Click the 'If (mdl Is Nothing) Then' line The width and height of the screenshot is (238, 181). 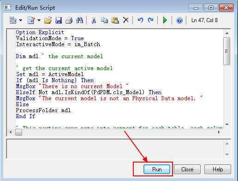55,80
